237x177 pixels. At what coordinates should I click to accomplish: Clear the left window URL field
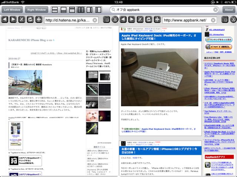(x=95, y=20)
